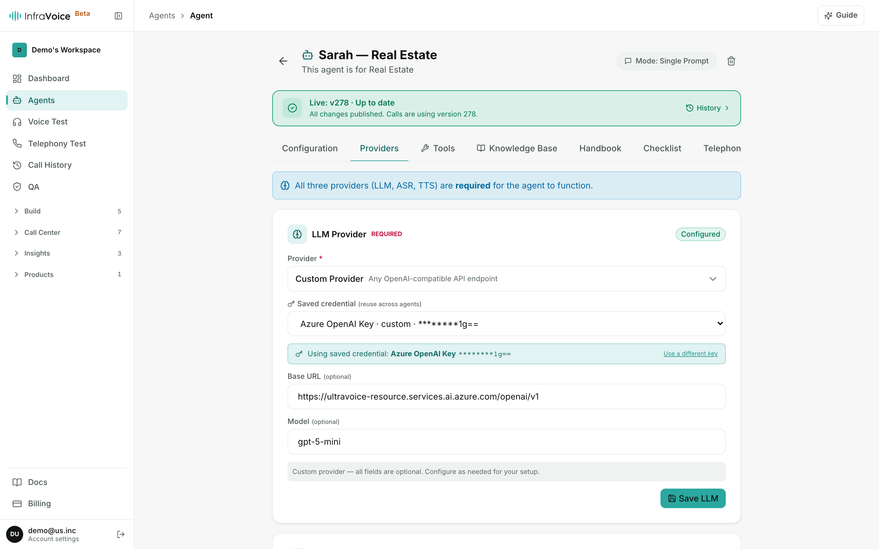
Task: Open version History in live banner
Action: pyautogui.click(x=707, y=108)
